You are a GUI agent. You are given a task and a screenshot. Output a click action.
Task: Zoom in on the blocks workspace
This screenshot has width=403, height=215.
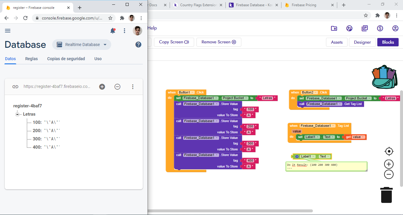pyautogui.click(x=389, y=164)
